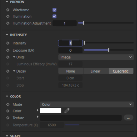Click the keyframe diamond beside Illumination Adjustment
Screen dimensions: 137x137
tap(8, 23)
